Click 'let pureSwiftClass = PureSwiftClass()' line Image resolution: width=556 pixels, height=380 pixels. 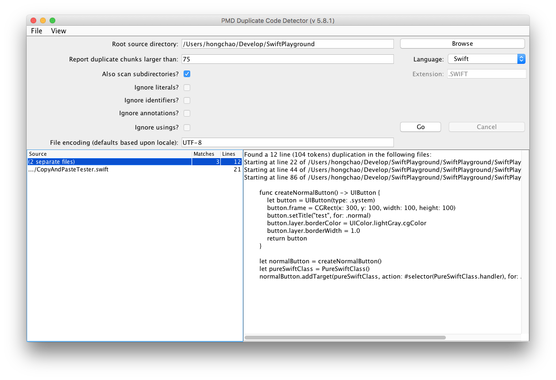314,269
